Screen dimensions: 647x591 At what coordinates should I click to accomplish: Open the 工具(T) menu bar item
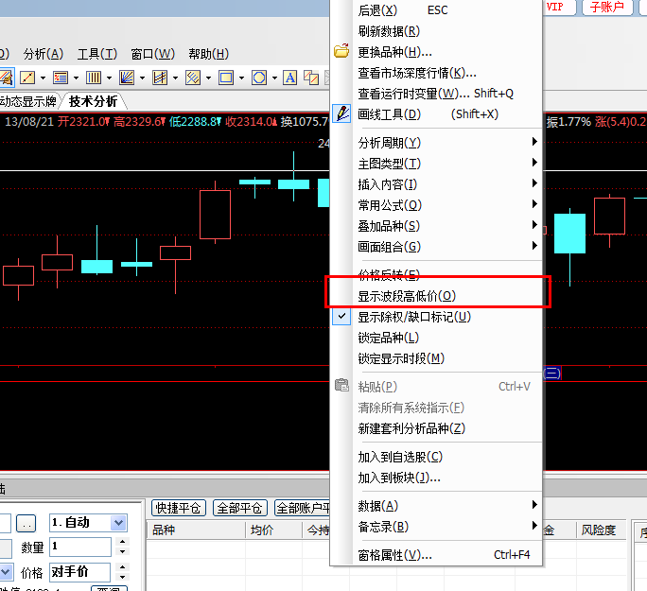(97, 54)
